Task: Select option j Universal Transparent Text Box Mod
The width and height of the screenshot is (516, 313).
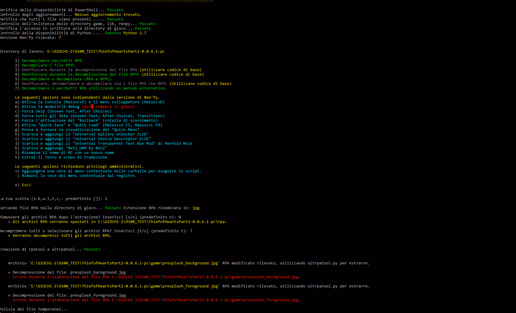Action: [107, 144]
